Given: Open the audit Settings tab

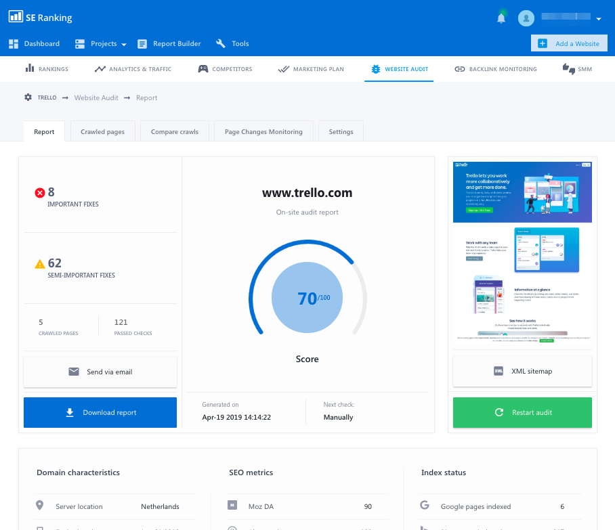Looking at the screenshot, I should [x=341, y=131].
